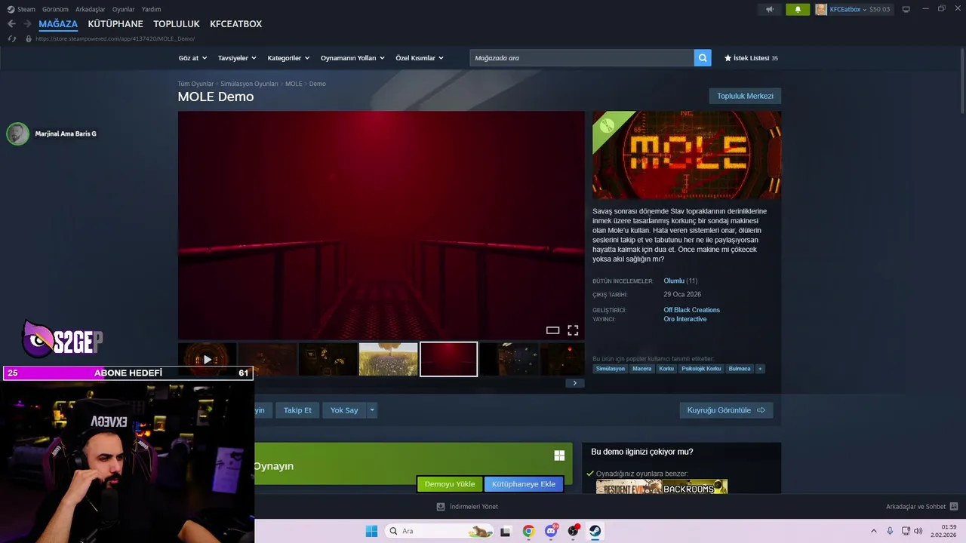
Task: Switch to the KÜTÜPHANE tab
Action: pos(115,24)
